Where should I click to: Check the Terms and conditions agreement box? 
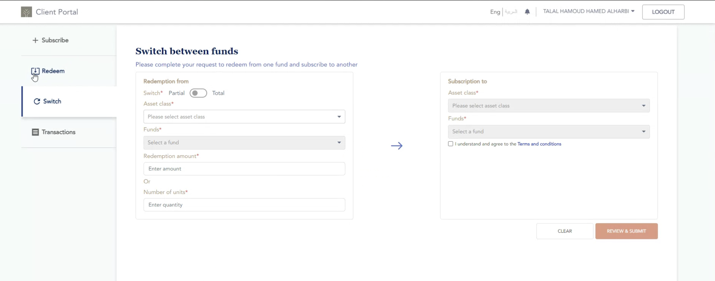point(451,144)
